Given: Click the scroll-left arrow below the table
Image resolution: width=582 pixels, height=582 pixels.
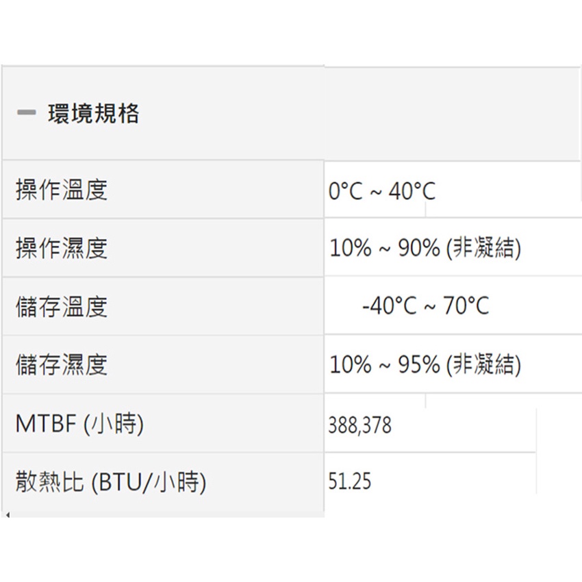Looking at the screenshot, I should [x=7, y=514].
